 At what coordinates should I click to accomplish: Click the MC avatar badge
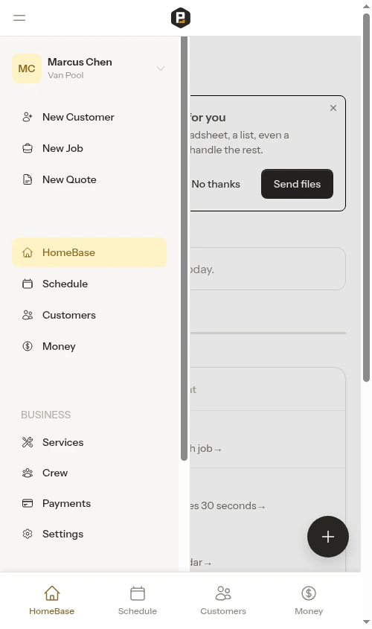tap(27, 68)
